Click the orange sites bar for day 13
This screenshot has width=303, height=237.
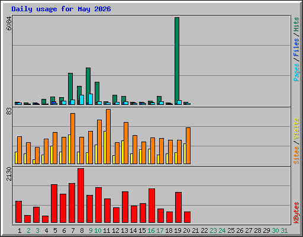coord(126,143)
